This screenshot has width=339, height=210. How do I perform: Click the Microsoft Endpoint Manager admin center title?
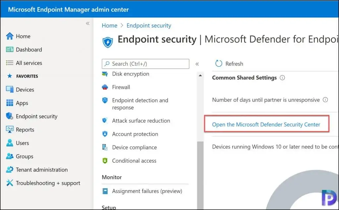click(x=68, y=10)
